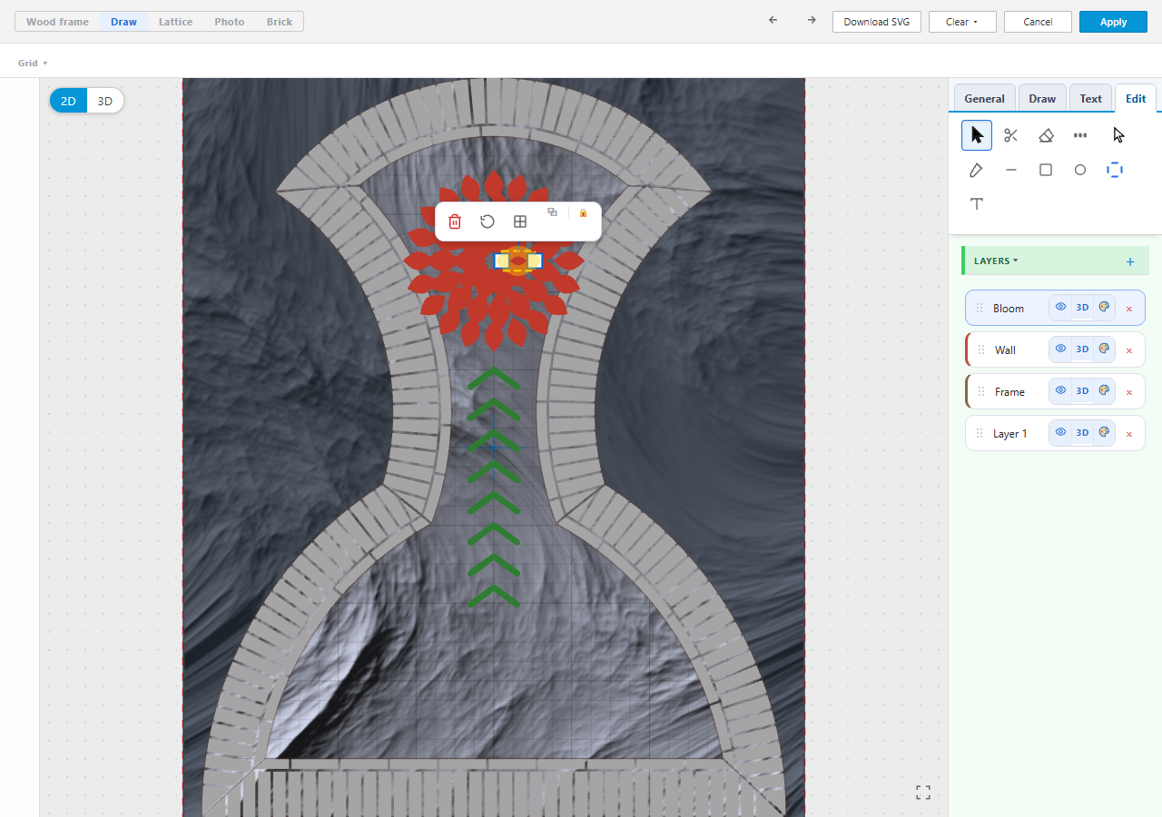Viewport: 1162px width, 817px height.
Task: Open the General tab
Action: (x=984, y=98)
